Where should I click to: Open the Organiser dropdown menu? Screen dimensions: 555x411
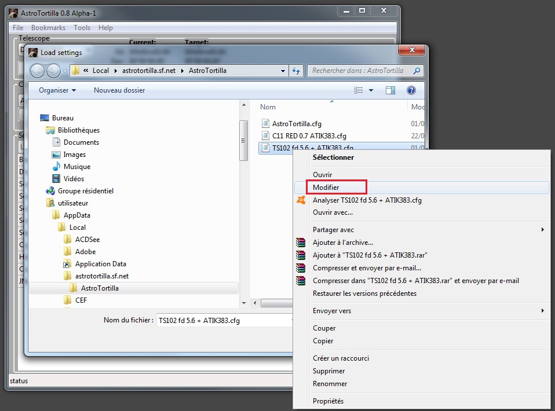pyautogui.click(x=57, y=90)
